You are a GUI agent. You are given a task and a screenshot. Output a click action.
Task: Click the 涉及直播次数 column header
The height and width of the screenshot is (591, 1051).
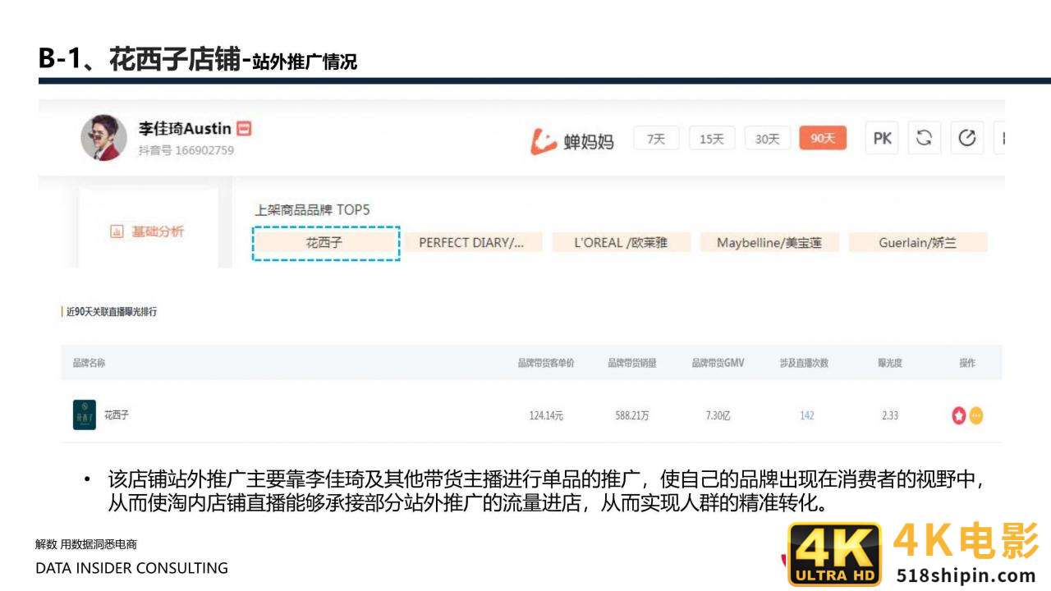(x=804, y=363)
